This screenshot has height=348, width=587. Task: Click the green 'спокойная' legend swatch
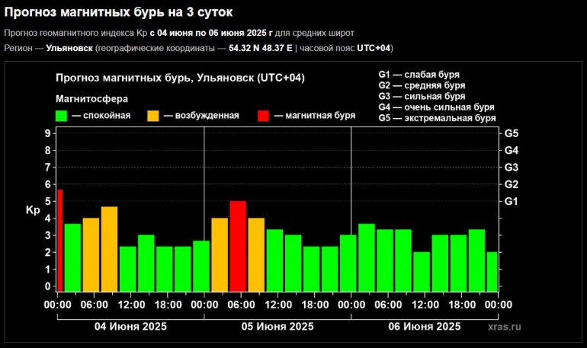point(62,116)
